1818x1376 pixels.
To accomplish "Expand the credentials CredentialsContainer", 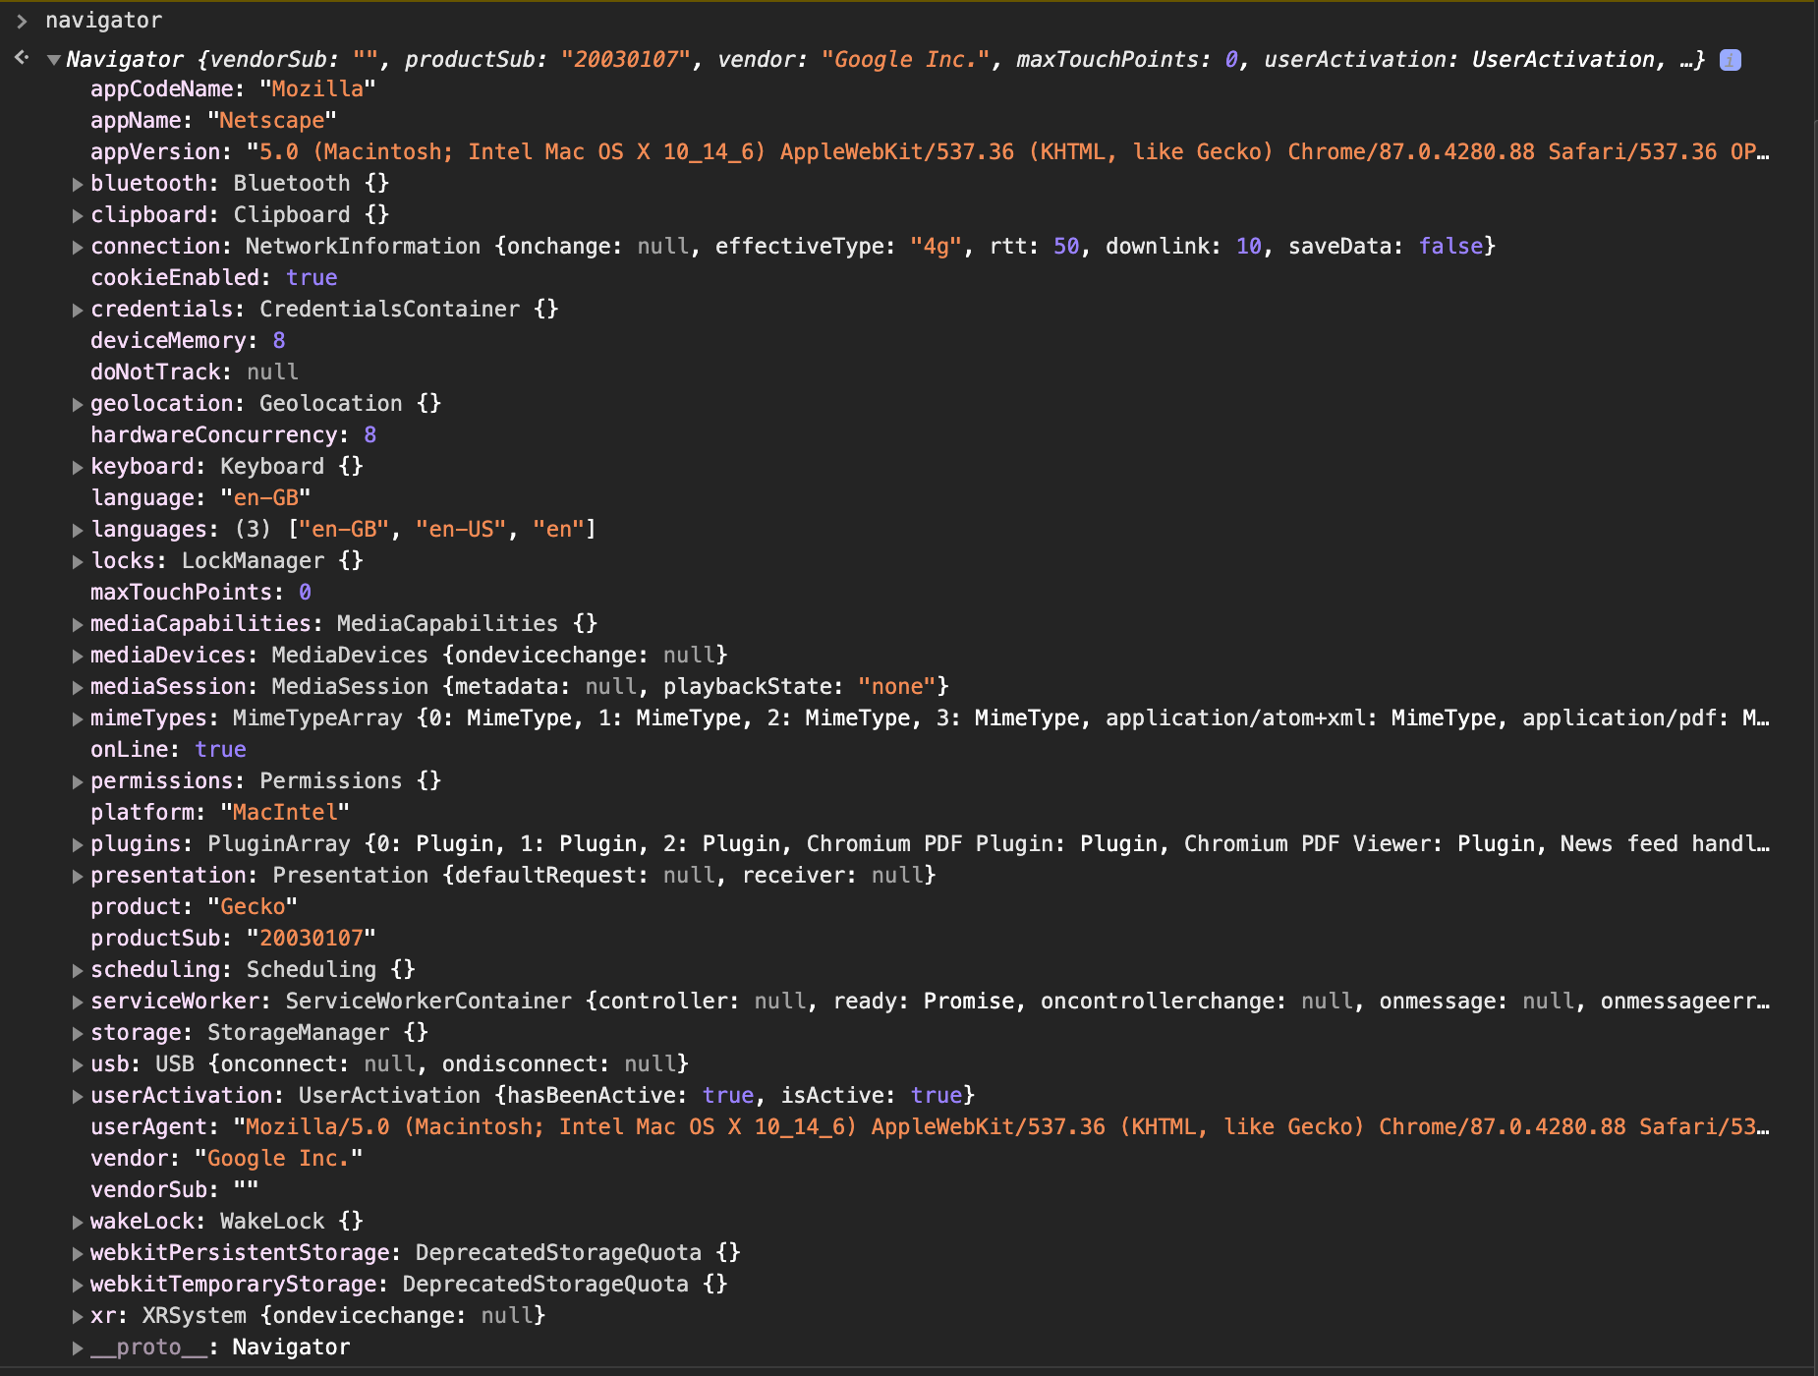I will pyautogui.click(x=78, y=309).
